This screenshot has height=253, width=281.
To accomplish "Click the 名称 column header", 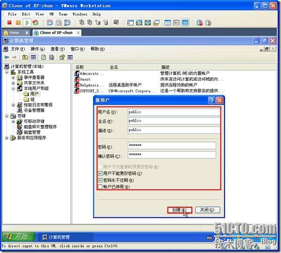I will pos(89,67).
